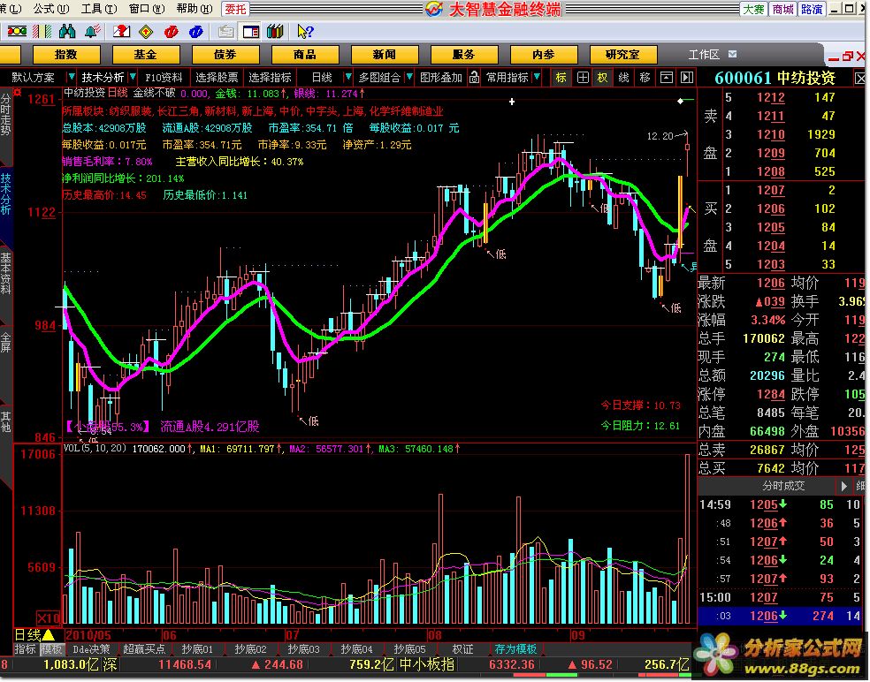Open the 公式 menu
This screenshot has width=870, height=682.
click(x=51, y=8)
